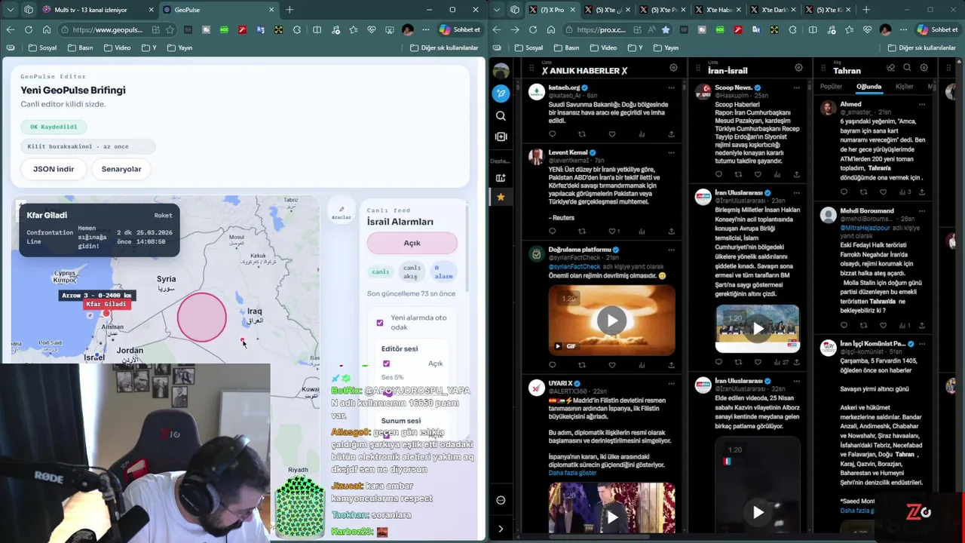The width and height of the screenshot is (965, 543).
Task: Open settings gear of İran-İsrail column
Action: 798,68
